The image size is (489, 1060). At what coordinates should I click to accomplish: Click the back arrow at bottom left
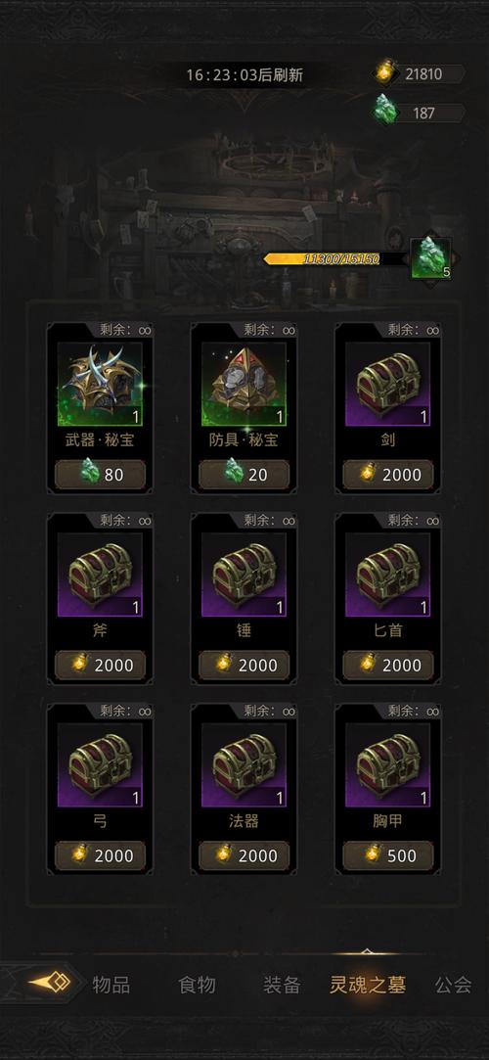49,983
